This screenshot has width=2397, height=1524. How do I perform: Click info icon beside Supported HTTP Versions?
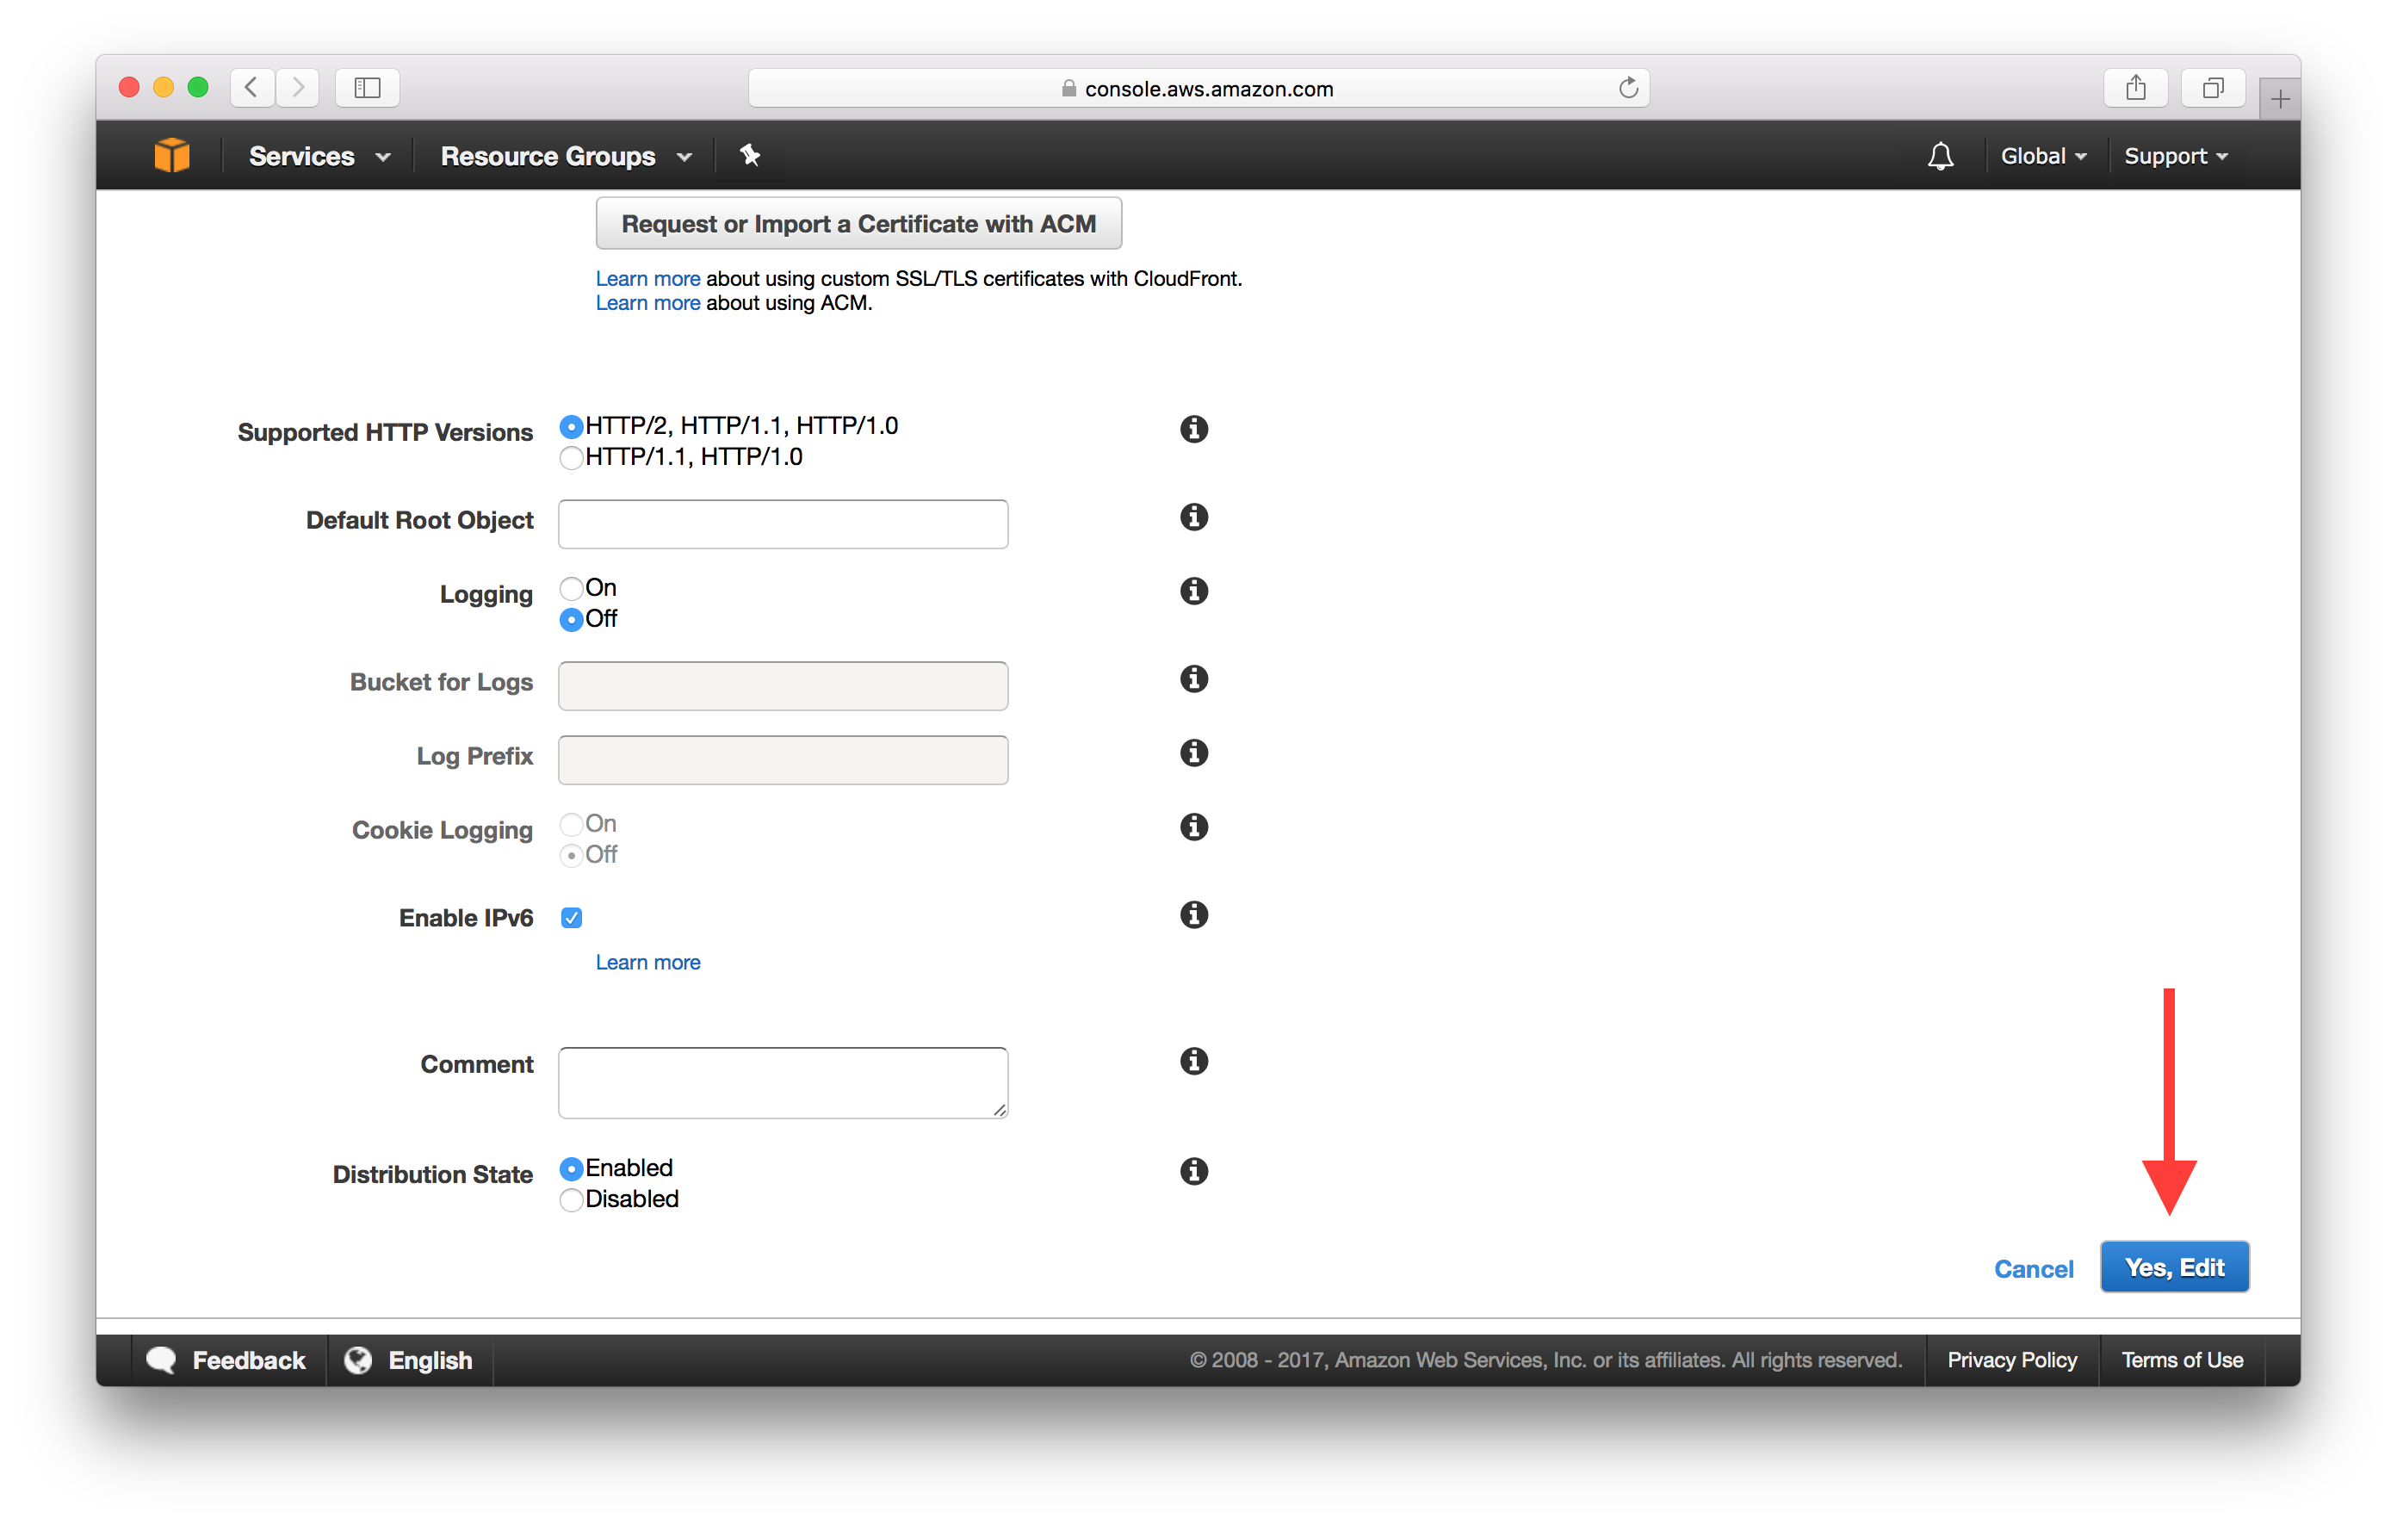click(1193, 429)
